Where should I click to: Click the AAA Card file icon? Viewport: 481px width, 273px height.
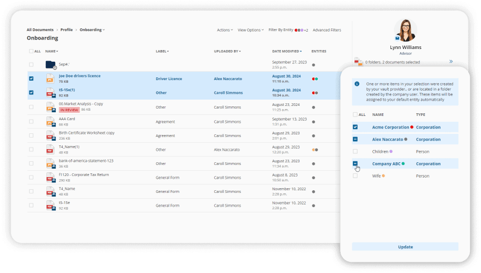point(51,122)
